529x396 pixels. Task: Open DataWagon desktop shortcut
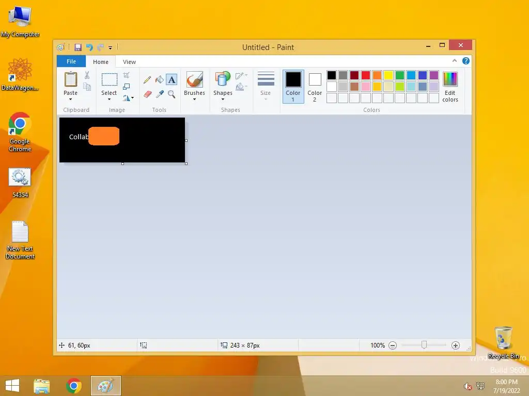point(20,74)
